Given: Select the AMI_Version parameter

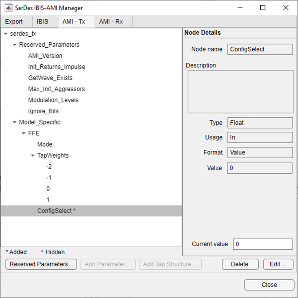Looking at the screenshot, I should tap(45, 56).
